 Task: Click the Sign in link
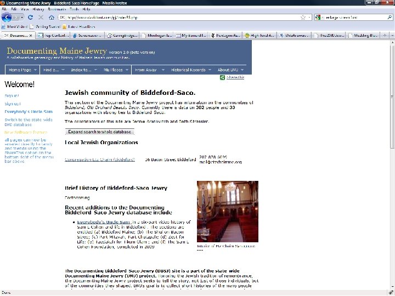coord(12,95)
